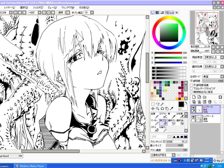Open the zoom percentage dropdown
The height and width of the screenshot is (168, 224).
pos(11,13)
